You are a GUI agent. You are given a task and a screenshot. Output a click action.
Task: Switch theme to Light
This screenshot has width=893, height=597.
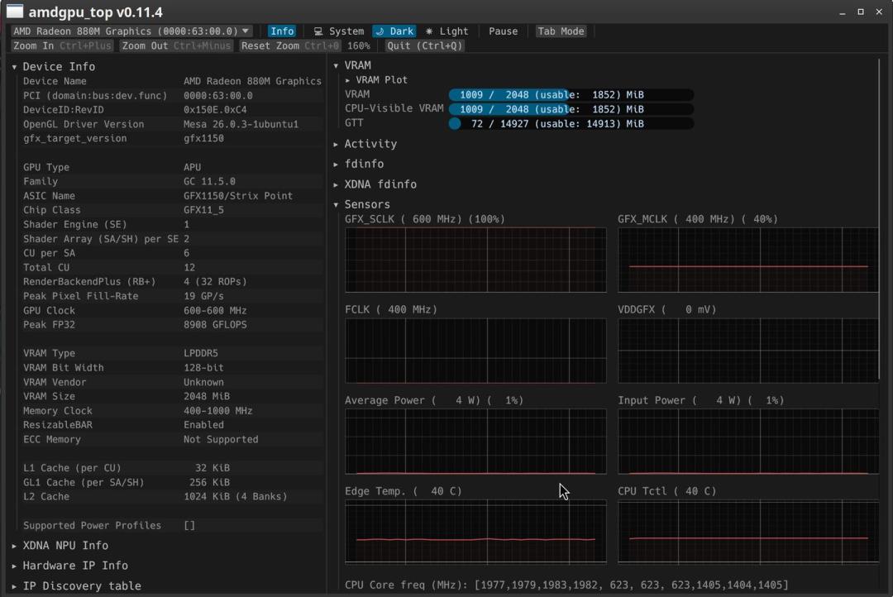click(x=447, y=31)
